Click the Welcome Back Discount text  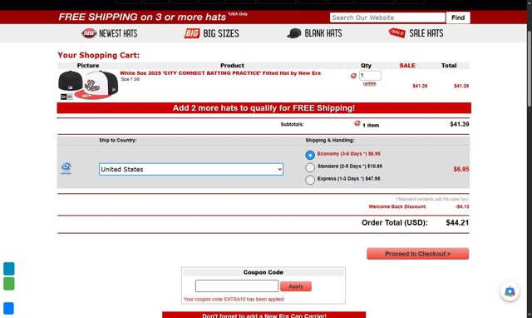pyautogui.click(x=397, y=206)
